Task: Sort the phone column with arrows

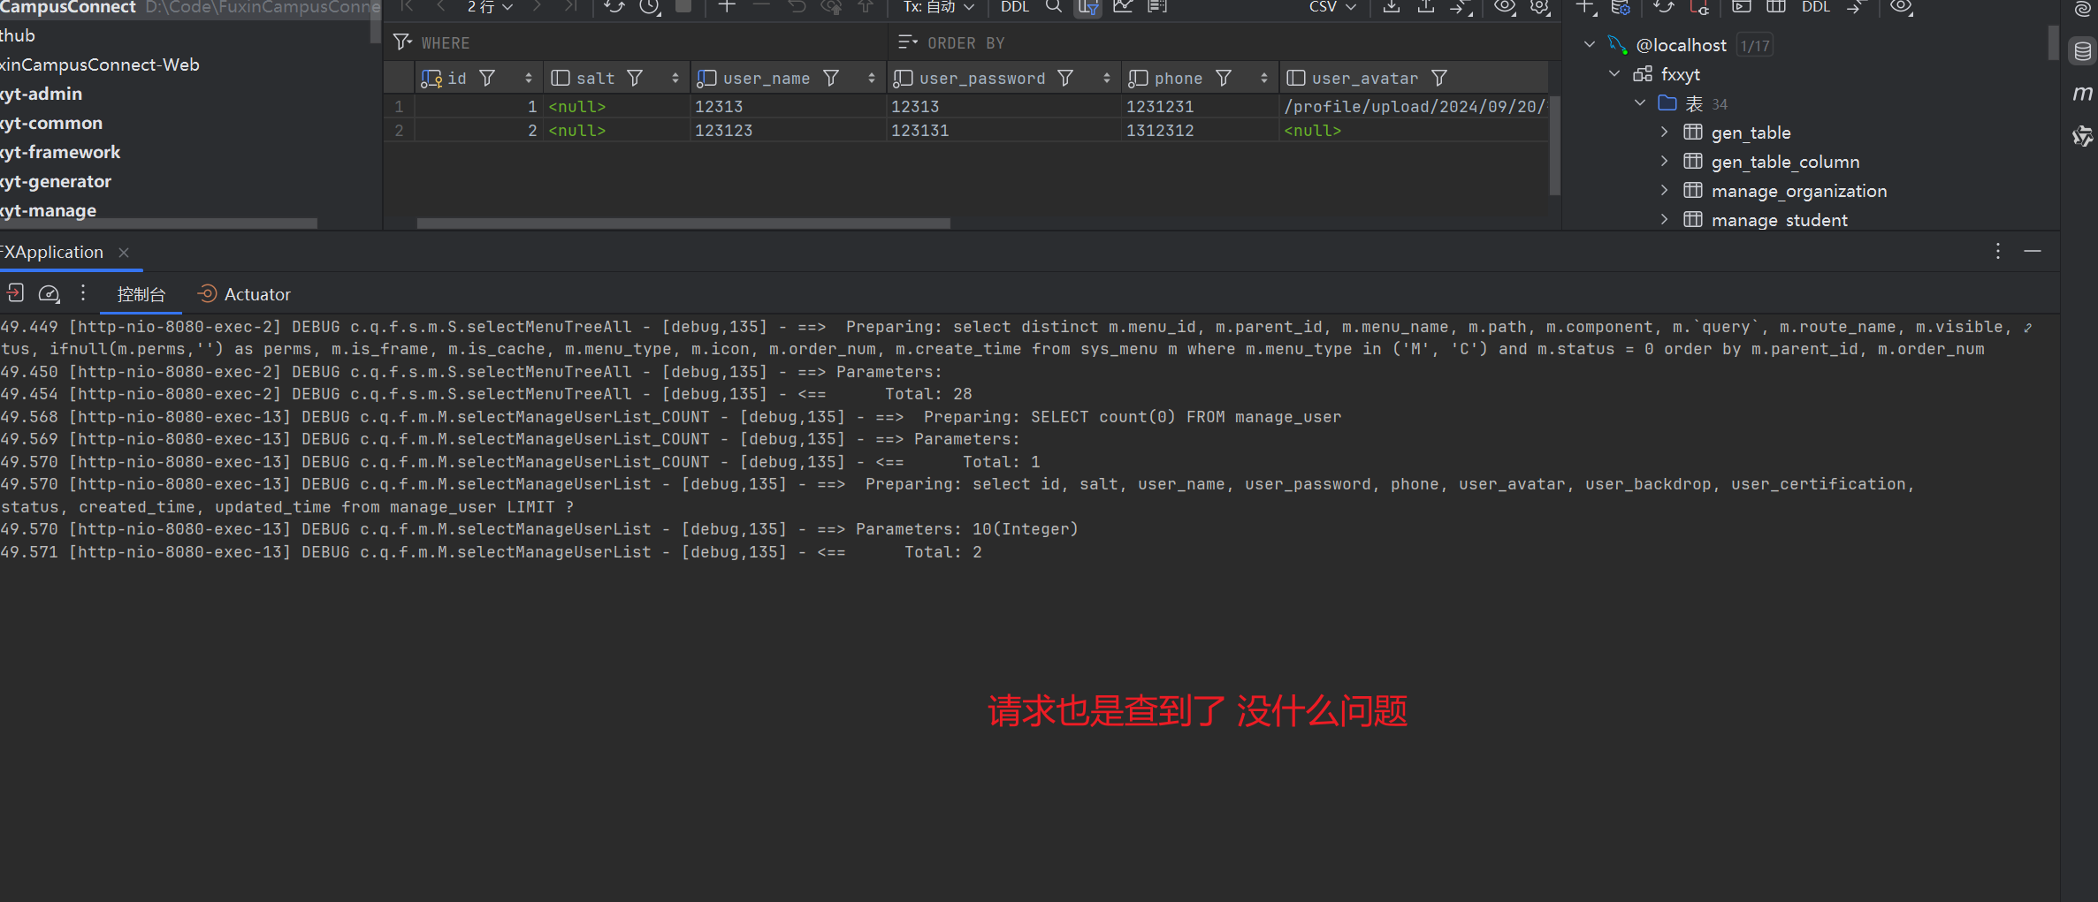Action: click(1264, 79)
